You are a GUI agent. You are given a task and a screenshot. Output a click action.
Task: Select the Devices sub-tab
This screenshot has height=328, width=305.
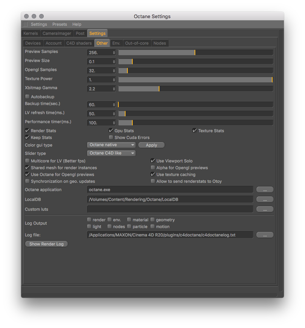point(33,43)
